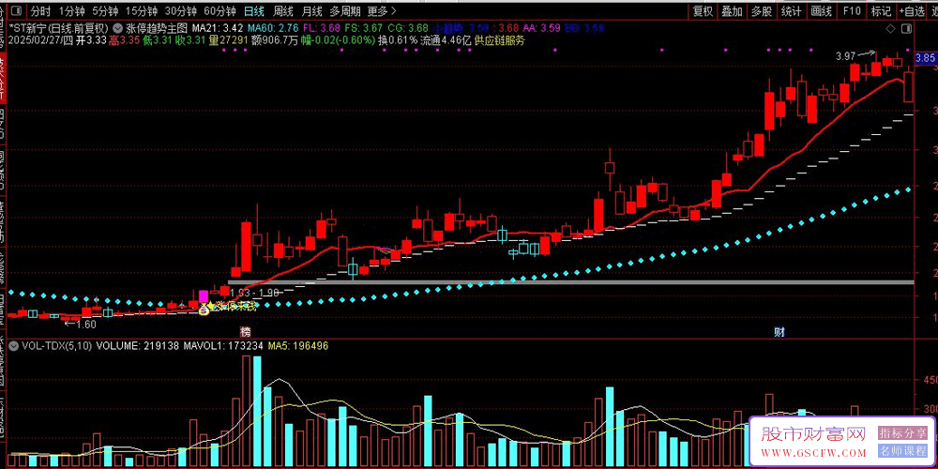
Task: Toggle the left panel layout icon
Action: (x=16, y=10)
